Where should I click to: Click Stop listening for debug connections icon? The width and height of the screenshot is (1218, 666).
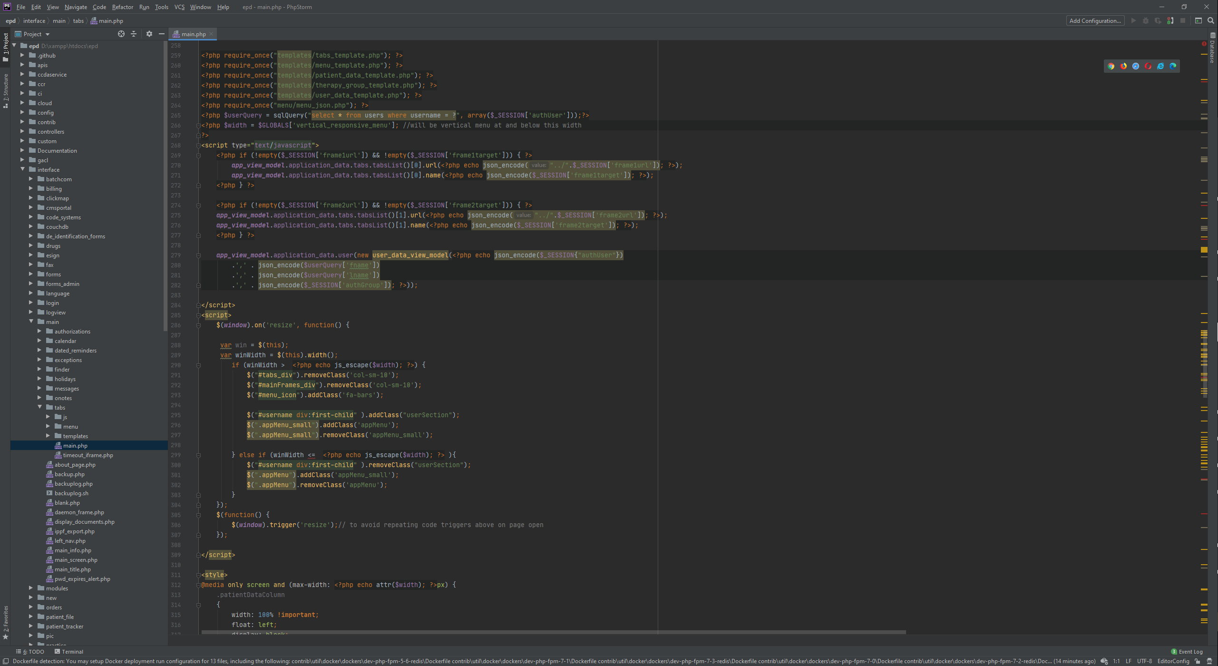pos(1170,20)
